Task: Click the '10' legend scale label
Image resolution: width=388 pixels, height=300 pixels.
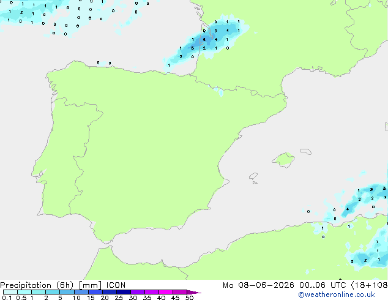Action: click(x=76, y=298)
